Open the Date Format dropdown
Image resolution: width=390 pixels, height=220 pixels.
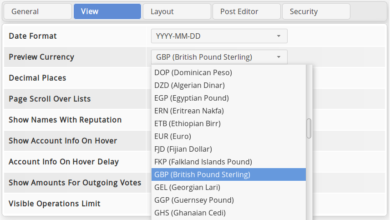(219, 36)
